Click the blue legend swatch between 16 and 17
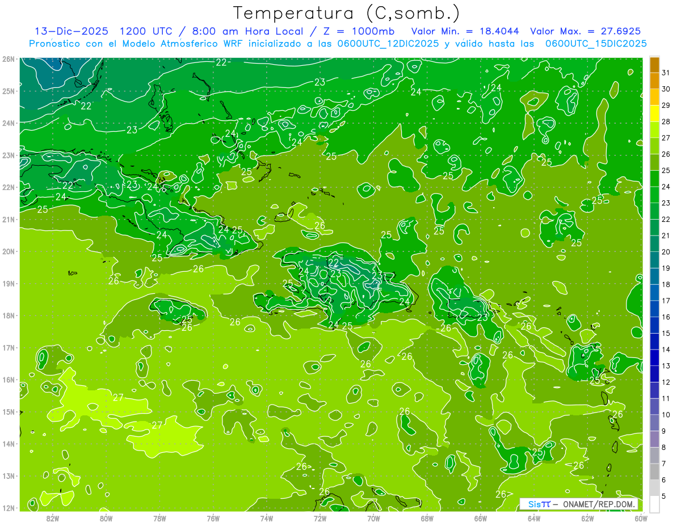The height and width of the screenshot is (526, 681). point(654,309)
